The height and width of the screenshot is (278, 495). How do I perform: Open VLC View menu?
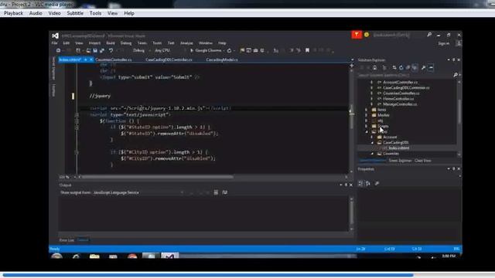tap(112, 13)
